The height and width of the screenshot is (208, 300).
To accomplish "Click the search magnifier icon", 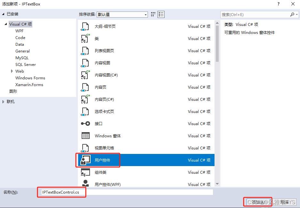I will click(x=292, y=14).
